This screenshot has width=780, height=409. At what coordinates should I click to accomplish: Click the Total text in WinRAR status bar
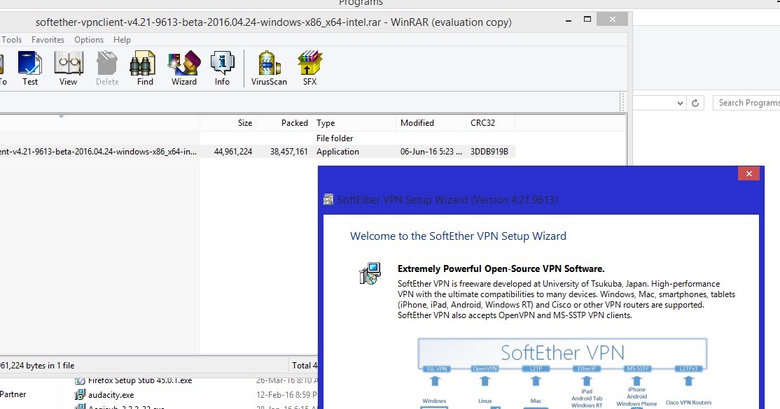pos(305,366)
